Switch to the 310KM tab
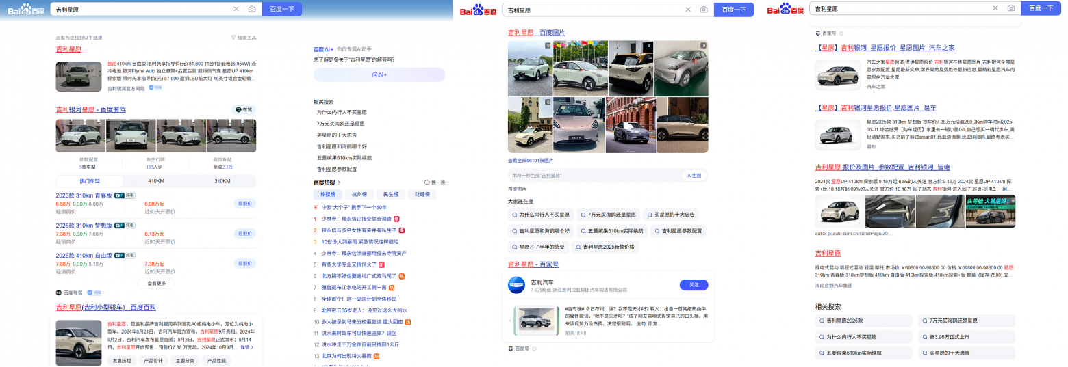Image resolution: width=1068 pixels, height=367 pixels. [x=222, y=181]
